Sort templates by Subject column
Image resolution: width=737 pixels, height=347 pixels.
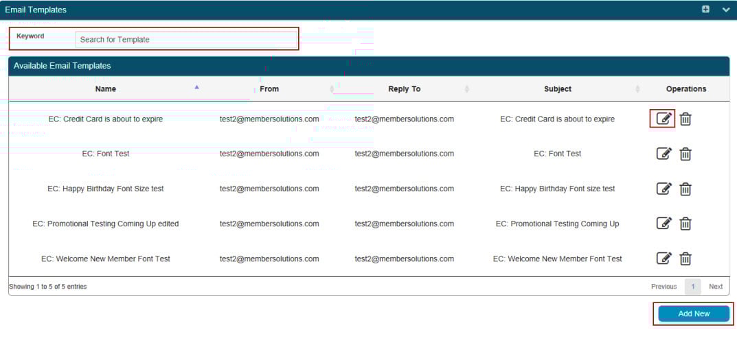557,88
